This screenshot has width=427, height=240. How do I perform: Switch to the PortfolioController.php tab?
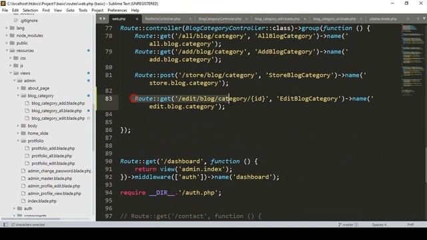coord(163,19)
